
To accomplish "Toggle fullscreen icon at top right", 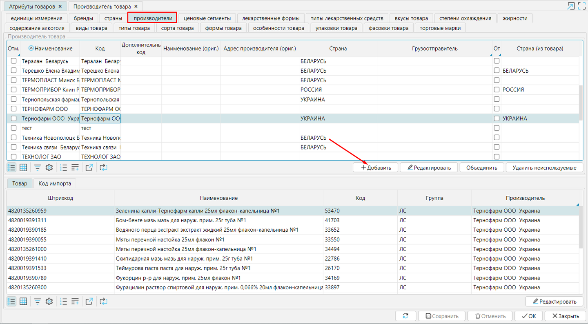I will [x=581, y=6].
